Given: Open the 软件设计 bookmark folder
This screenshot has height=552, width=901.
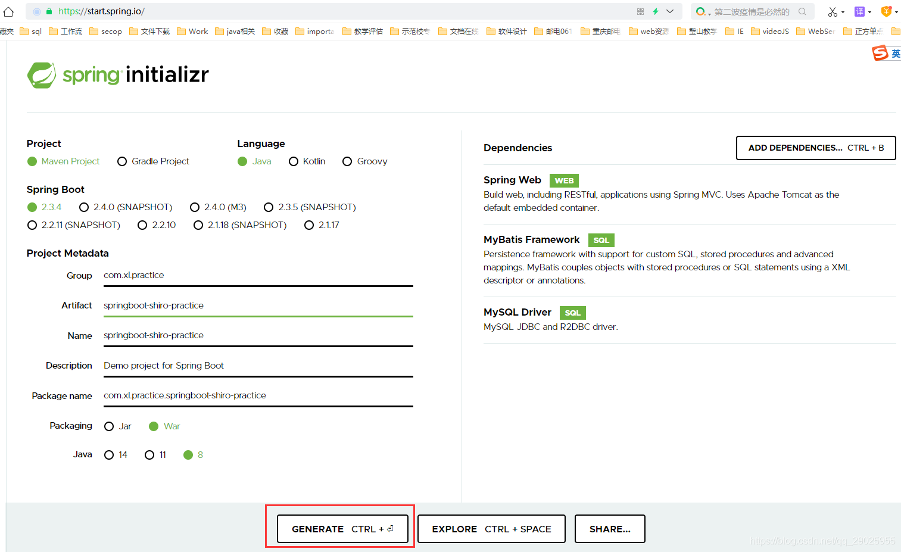Looking at the screenshot, I should pos(507,32).
